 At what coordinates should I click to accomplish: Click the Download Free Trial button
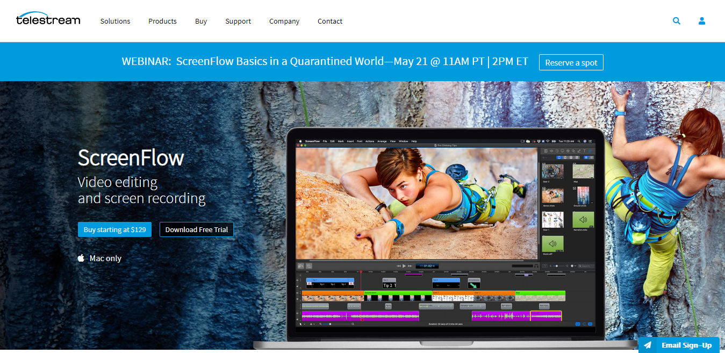click(x=197, y=229)
